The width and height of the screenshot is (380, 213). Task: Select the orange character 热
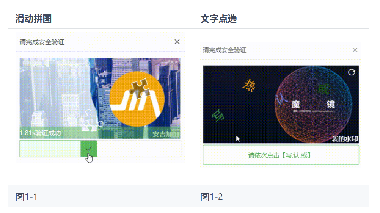pos(249,86)
